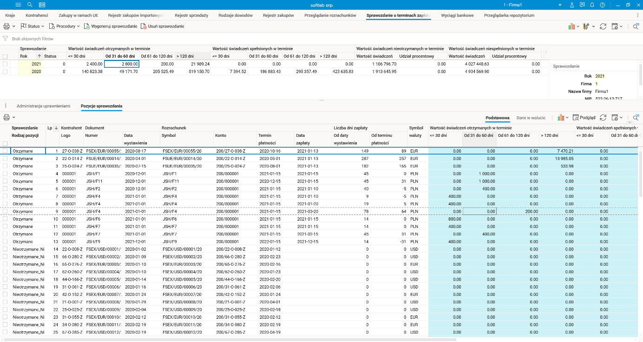Open the hamburger main menu

click(19, 5)
